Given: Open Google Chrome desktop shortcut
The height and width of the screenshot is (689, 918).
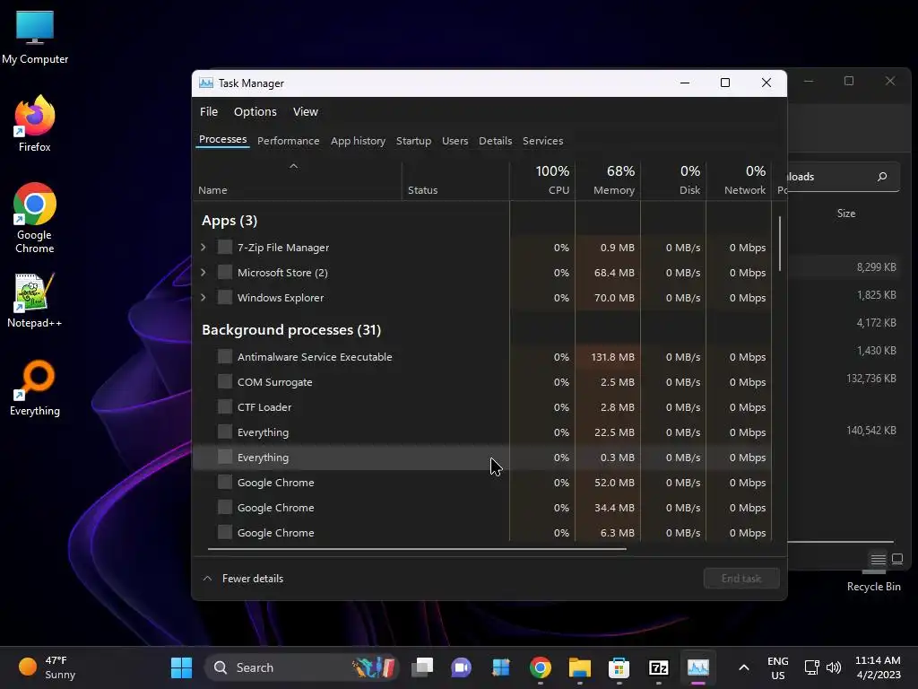Looking at the screenshot, I should (35, 218).
